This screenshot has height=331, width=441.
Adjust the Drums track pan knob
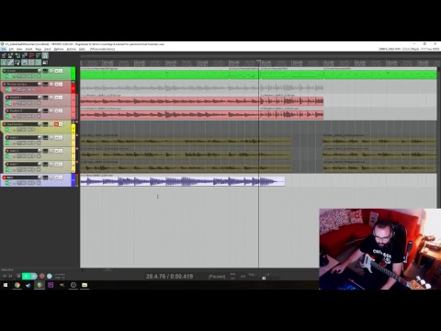[x=51, y=71]
